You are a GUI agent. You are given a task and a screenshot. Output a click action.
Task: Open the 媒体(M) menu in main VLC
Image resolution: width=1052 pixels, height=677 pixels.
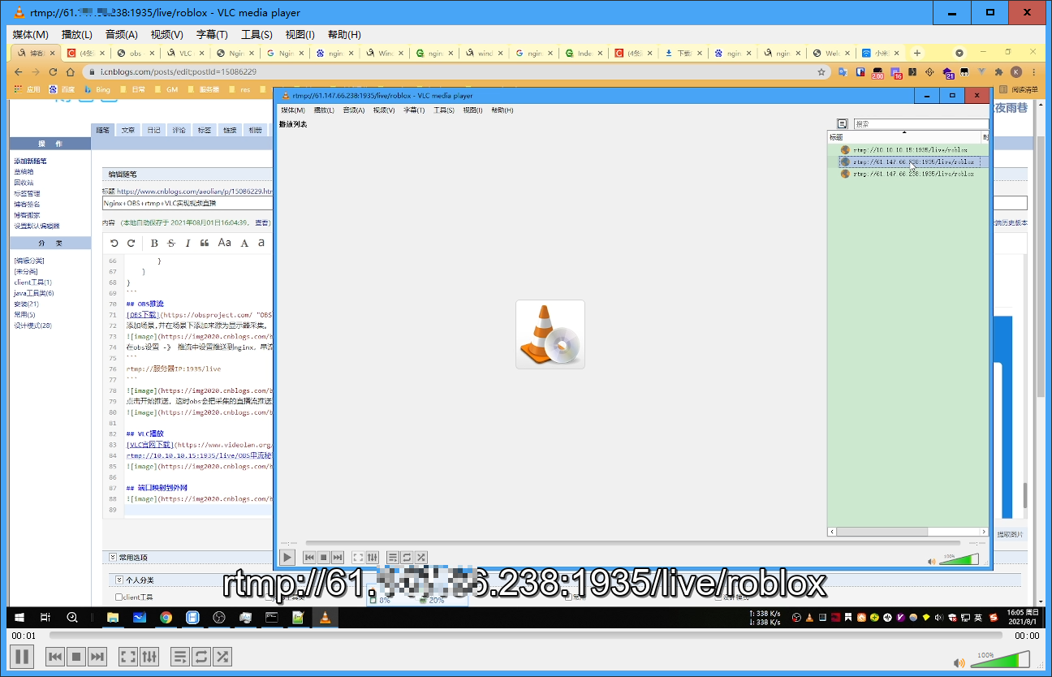(31, 35)
